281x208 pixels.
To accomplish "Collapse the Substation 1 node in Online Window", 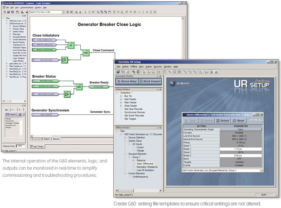I will tap(117, 93).
